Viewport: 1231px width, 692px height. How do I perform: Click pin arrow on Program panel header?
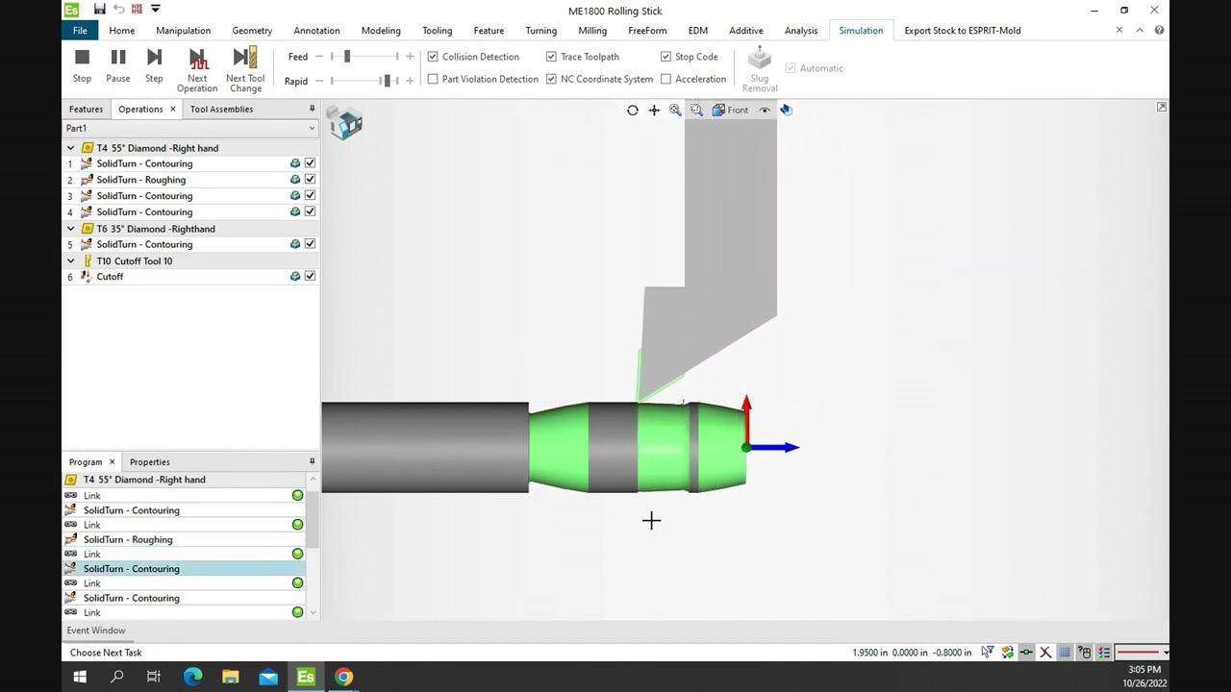point(312,461)
